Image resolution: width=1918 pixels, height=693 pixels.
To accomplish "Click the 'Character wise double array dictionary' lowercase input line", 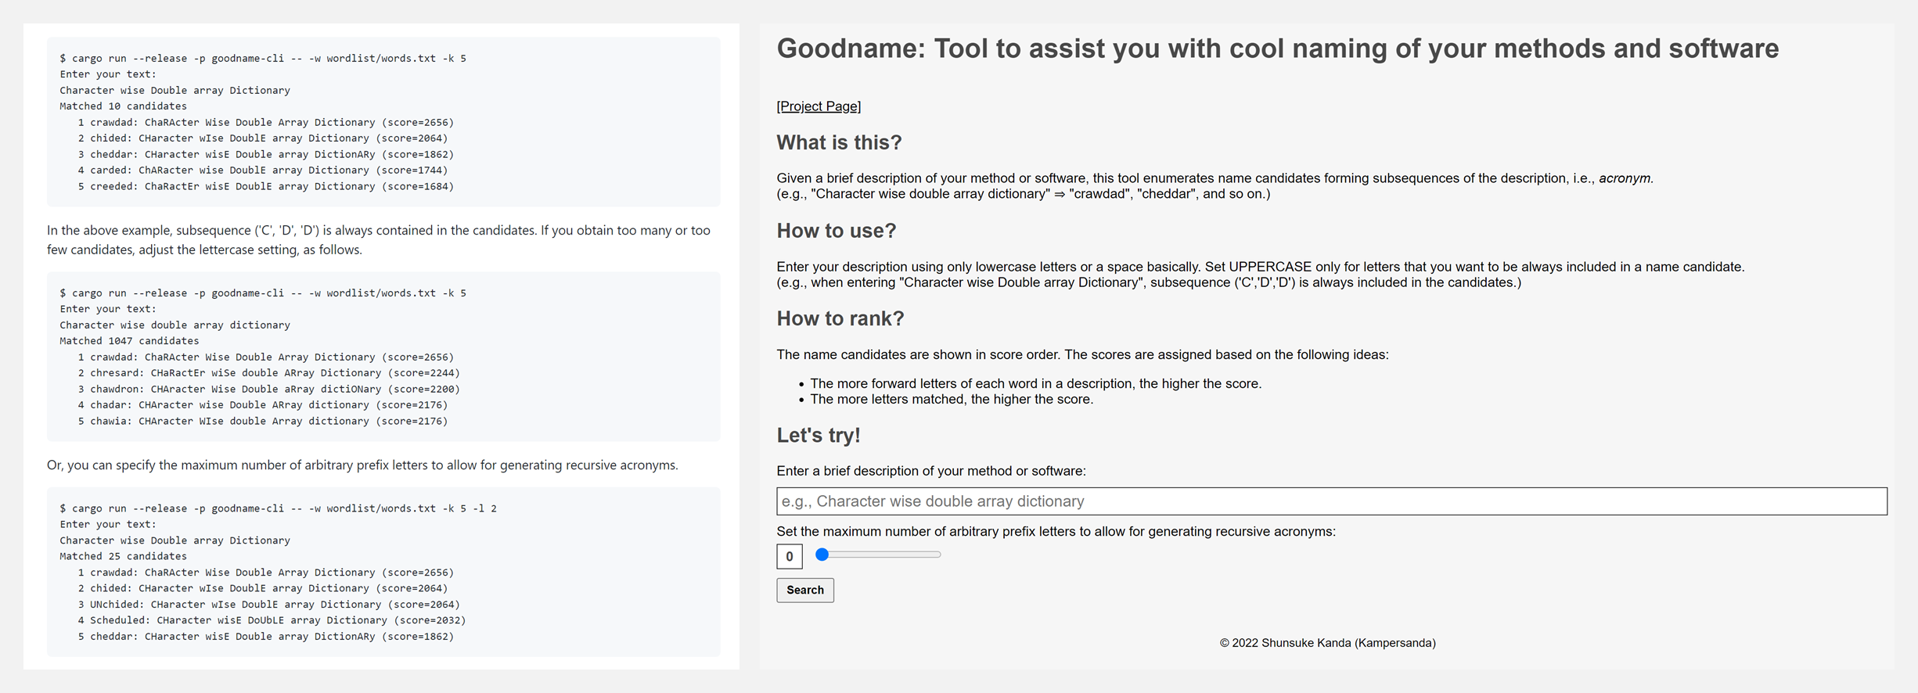I will 175,325.
